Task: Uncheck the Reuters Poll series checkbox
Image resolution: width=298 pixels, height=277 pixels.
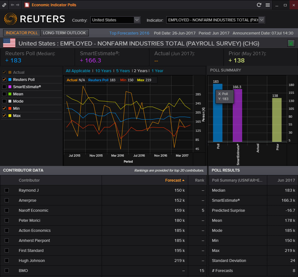Action: pyautogui.click(x=4, y=79)
